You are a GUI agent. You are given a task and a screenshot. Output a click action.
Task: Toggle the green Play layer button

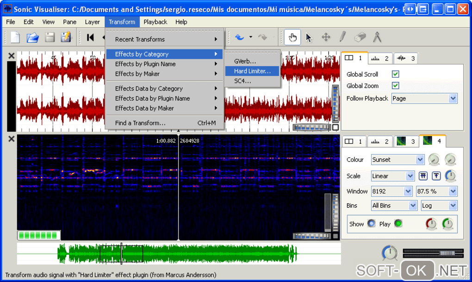pyautogui.click(x=398, y=224)
